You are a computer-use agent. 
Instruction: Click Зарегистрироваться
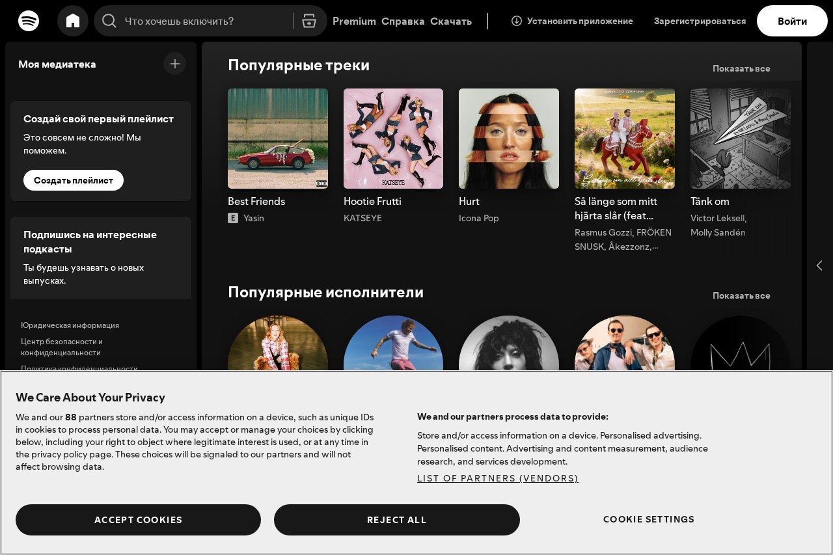[700, 21]
